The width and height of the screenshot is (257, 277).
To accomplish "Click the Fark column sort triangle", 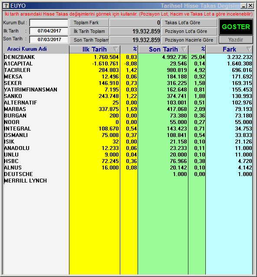I will coord(249,49).
